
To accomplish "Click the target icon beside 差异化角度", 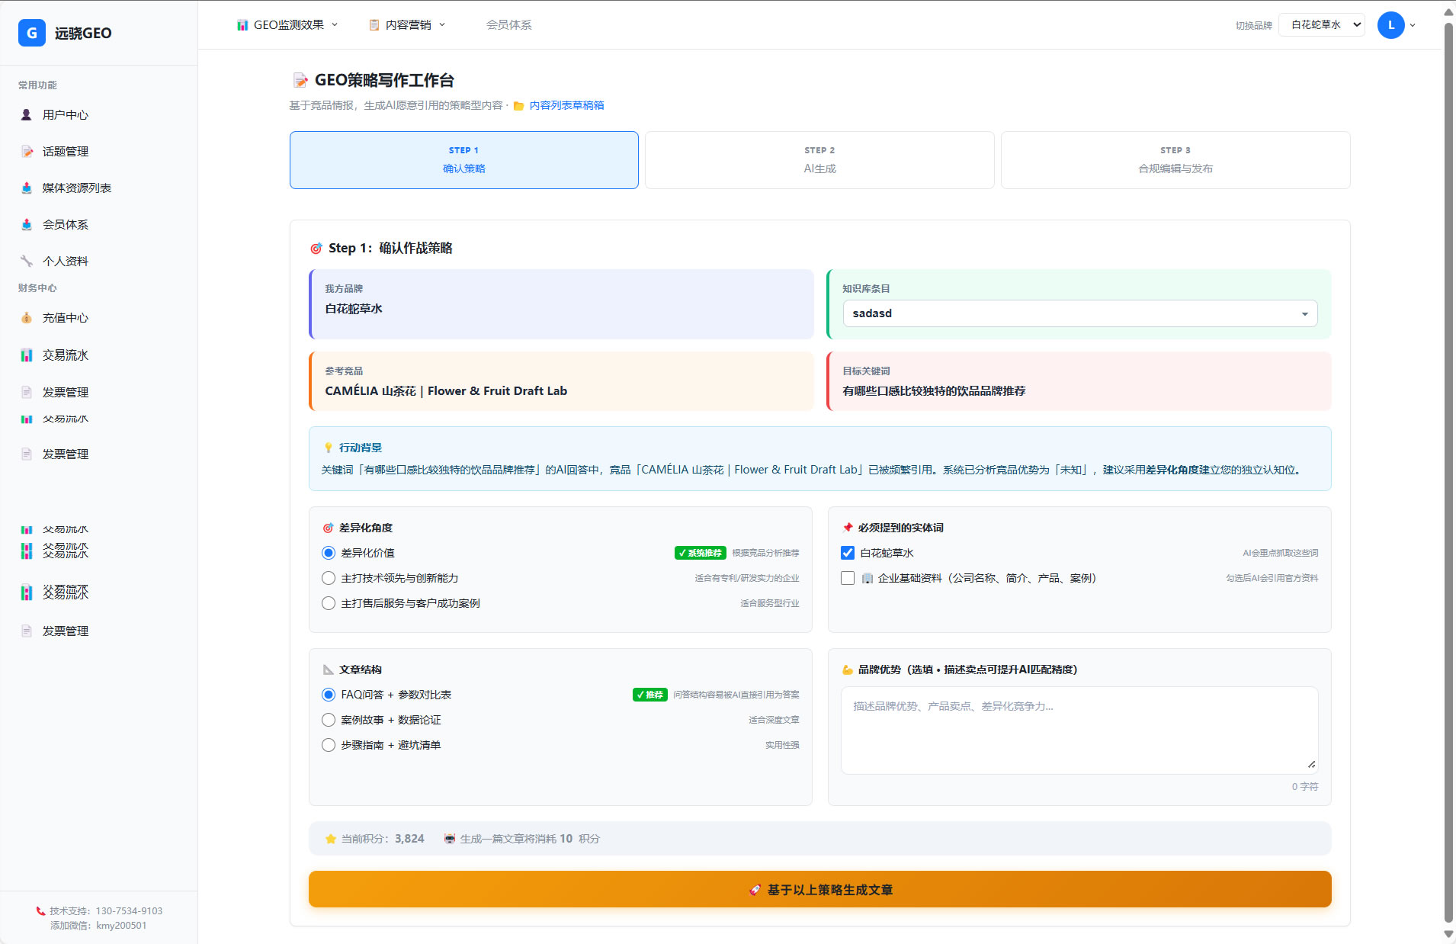I will point(329,528).
